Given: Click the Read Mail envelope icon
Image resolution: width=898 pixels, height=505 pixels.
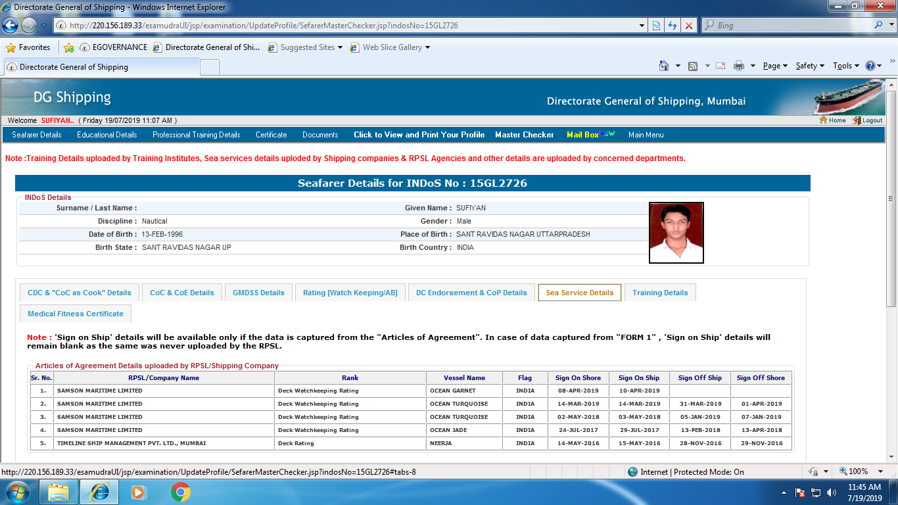Looking at the screenshot, I should point(721,66).
